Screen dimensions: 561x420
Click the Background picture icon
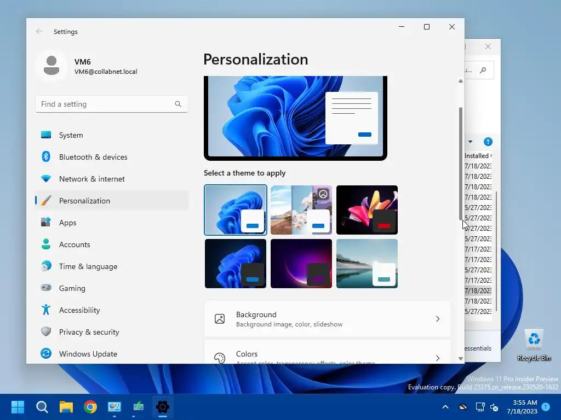[x=220, y=319]
